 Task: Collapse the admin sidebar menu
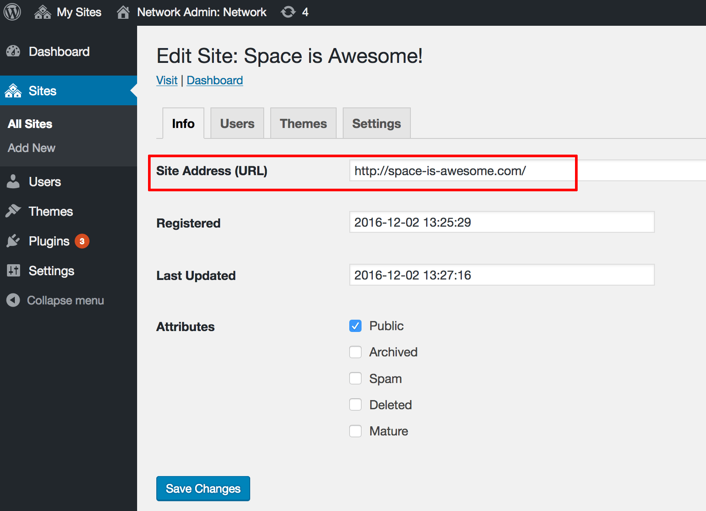tap(55, 300)
